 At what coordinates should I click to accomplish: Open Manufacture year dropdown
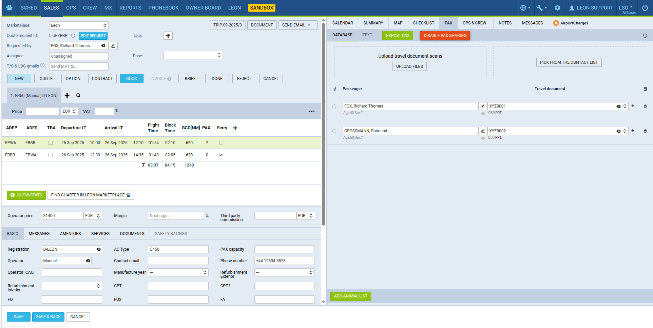click(178, 272)
